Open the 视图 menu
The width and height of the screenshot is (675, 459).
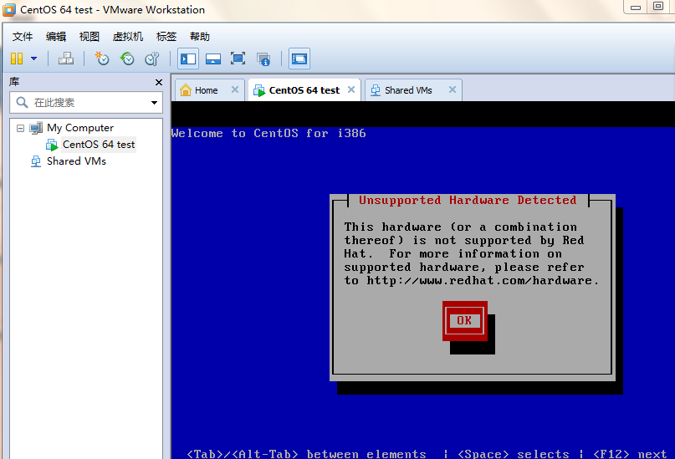pyautogui.click(x=89, y=37)
